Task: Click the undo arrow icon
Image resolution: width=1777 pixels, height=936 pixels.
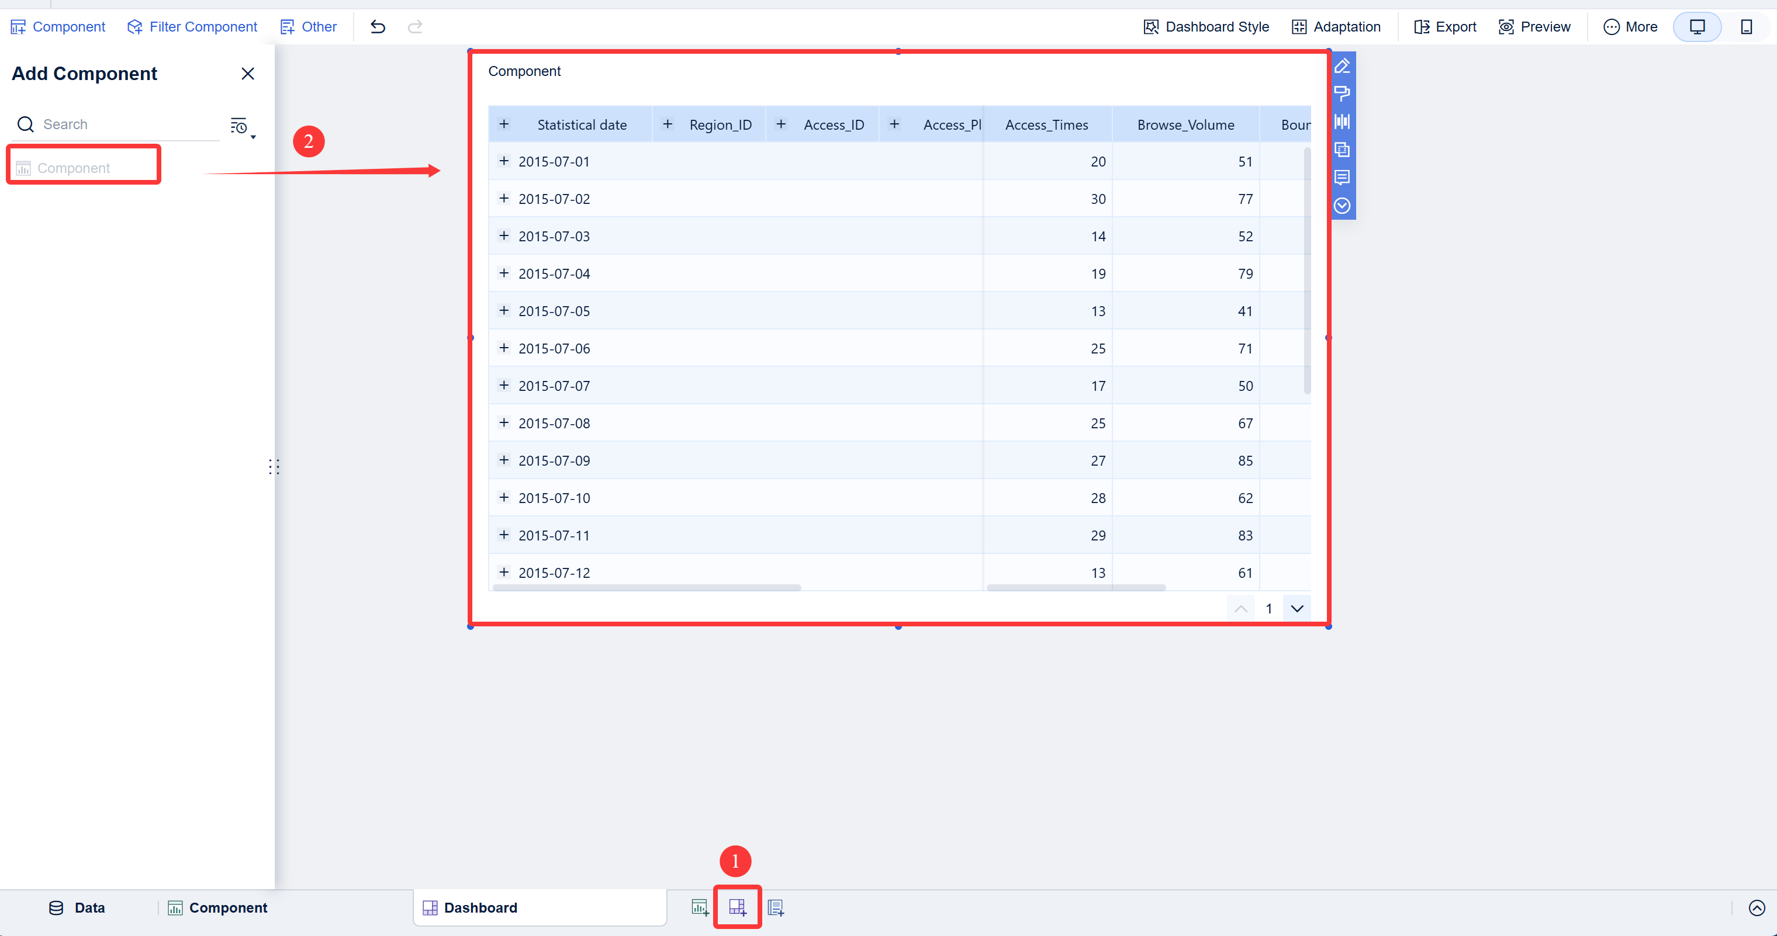Action: (x=378, y=27)
